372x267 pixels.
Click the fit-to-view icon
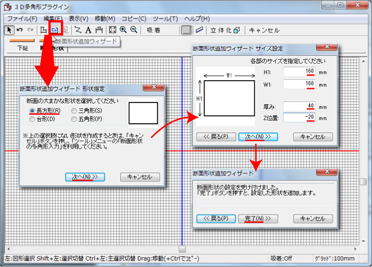click(112, 30)
